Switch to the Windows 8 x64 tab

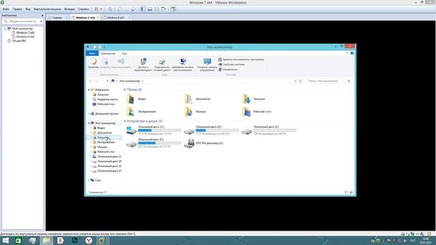(x=116, y=18)
